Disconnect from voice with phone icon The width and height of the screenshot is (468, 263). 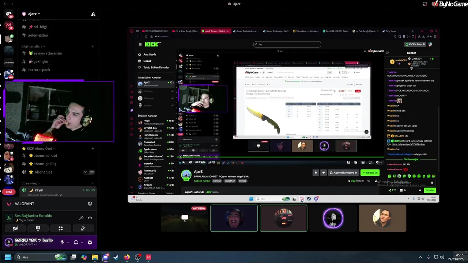(x=90, y=218)
